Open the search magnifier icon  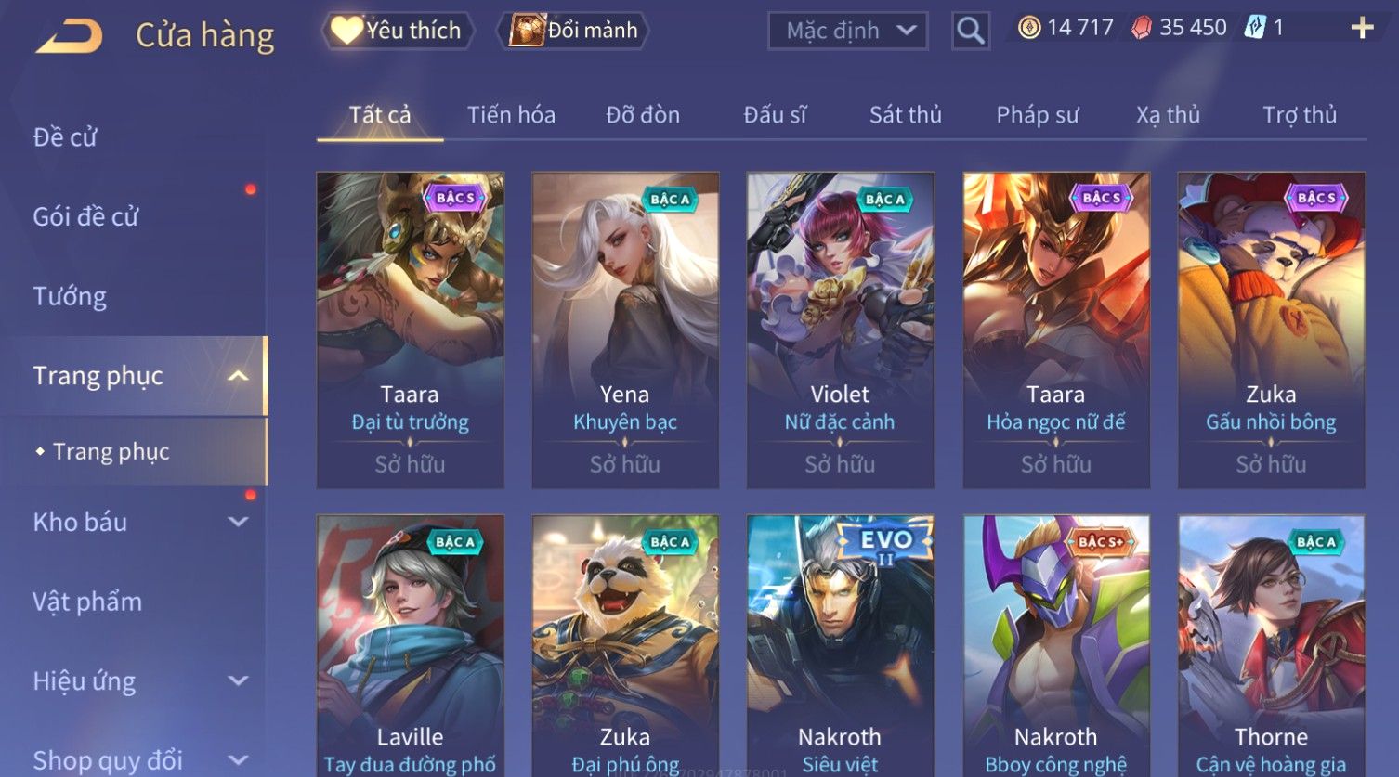[970, 32]
